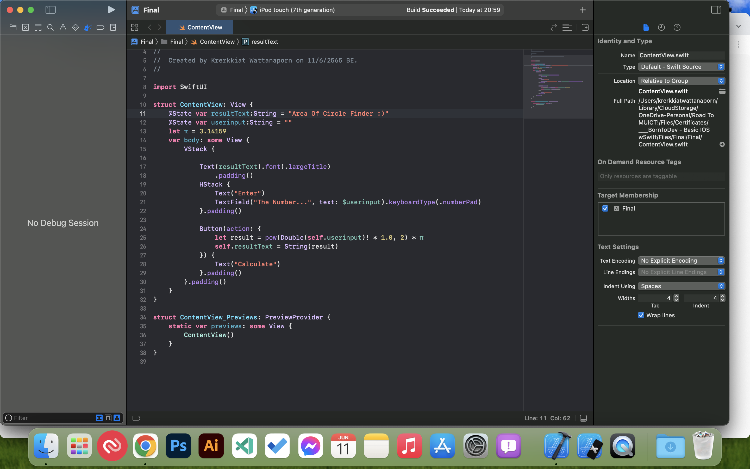The image size is (750, 469).
Task: Click the Build Succeeded status text
Action: (x=430, y=10)
